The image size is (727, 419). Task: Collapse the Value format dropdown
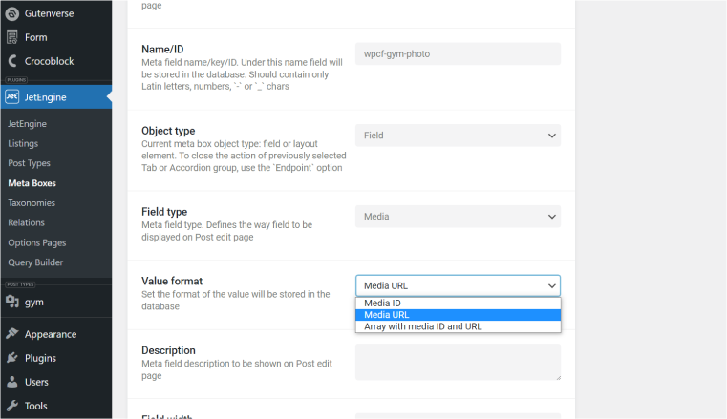458,285
